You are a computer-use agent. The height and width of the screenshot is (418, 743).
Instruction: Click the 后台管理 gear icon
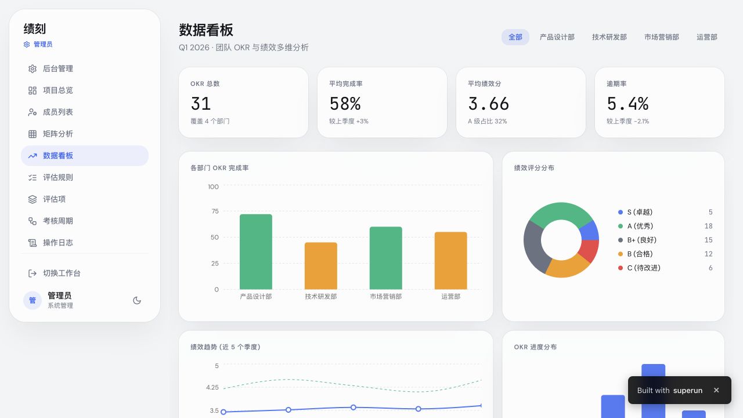click(x=33, y=69)
